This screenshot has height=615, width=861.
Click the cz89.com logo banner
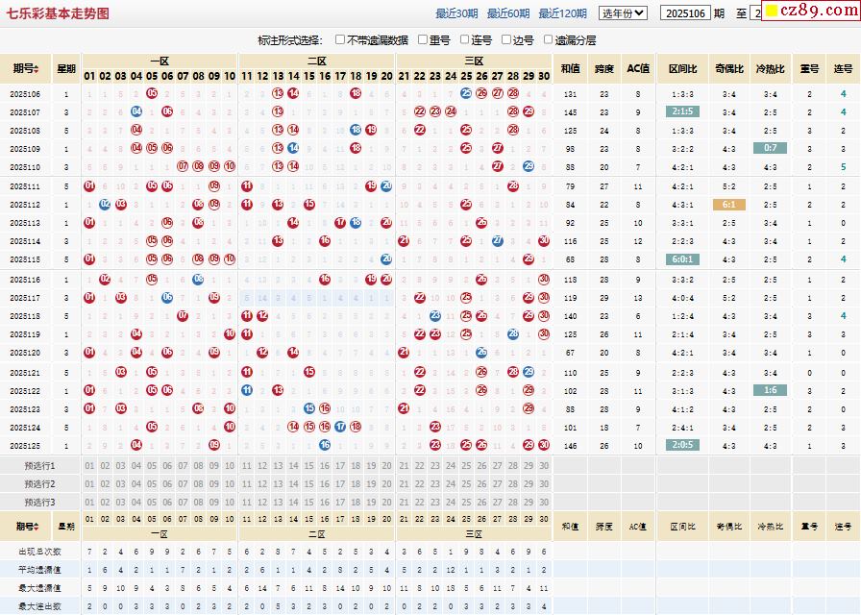812,11
